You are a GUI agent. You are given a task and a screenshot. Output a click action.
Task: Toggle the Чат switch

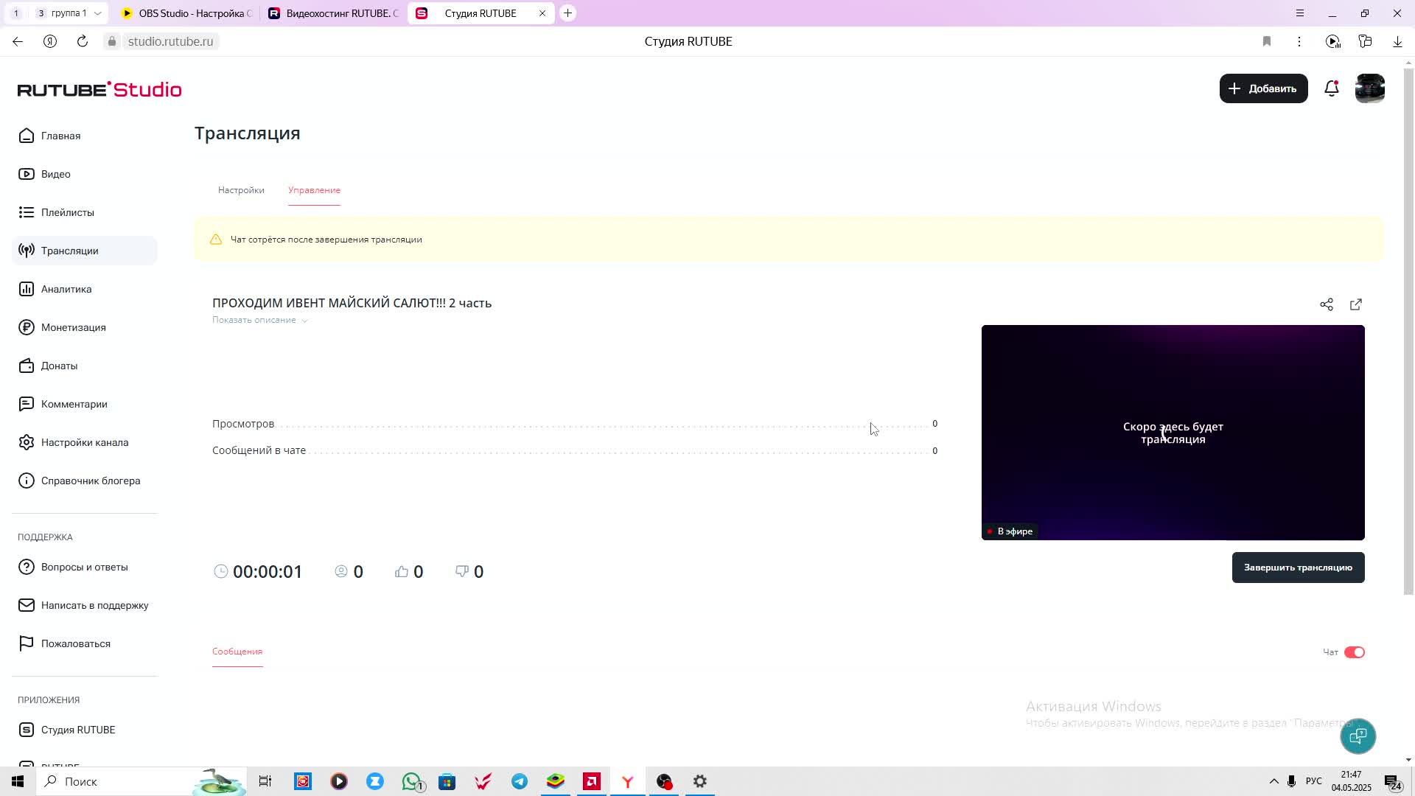coord(1355,652)
